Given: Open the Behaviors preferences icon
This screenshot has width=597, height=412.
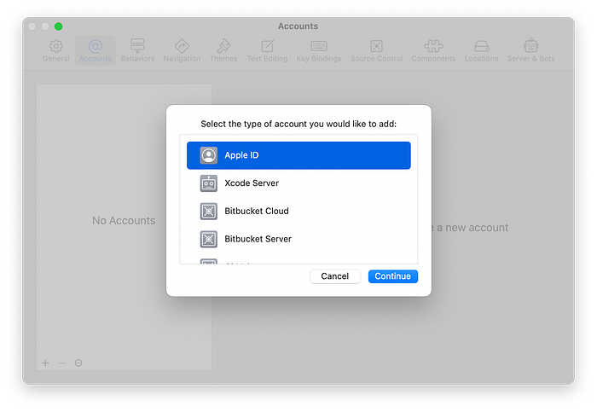Looking at the screenshot, I should (137, 46).
